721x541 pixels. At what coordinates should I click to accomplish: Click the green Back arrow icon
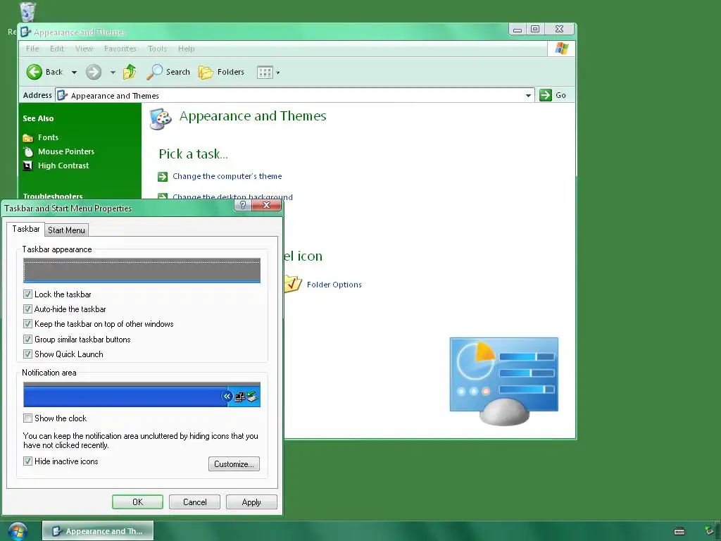(x=34, y=72)
